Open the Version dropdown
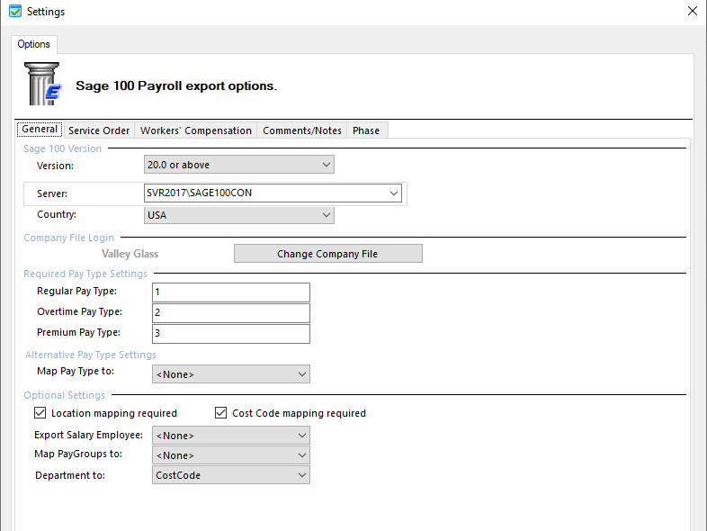 [x=239, y=165]
